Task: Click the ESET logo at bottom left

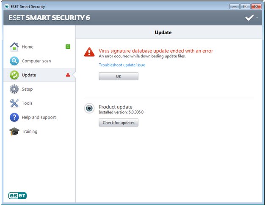Action: click(17, 196)
